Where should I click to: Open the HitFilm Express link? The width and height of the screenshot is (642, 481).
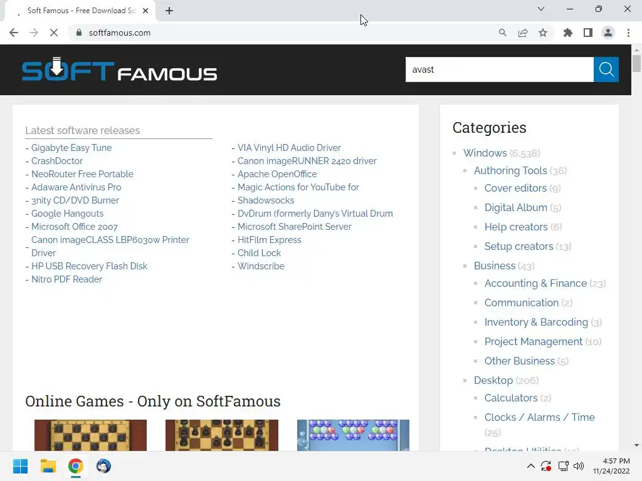coord(270,240)
